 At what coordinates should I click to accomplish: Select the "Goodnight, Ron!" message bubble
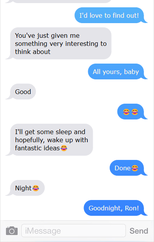pyautogui.click(x=114, y=208)
